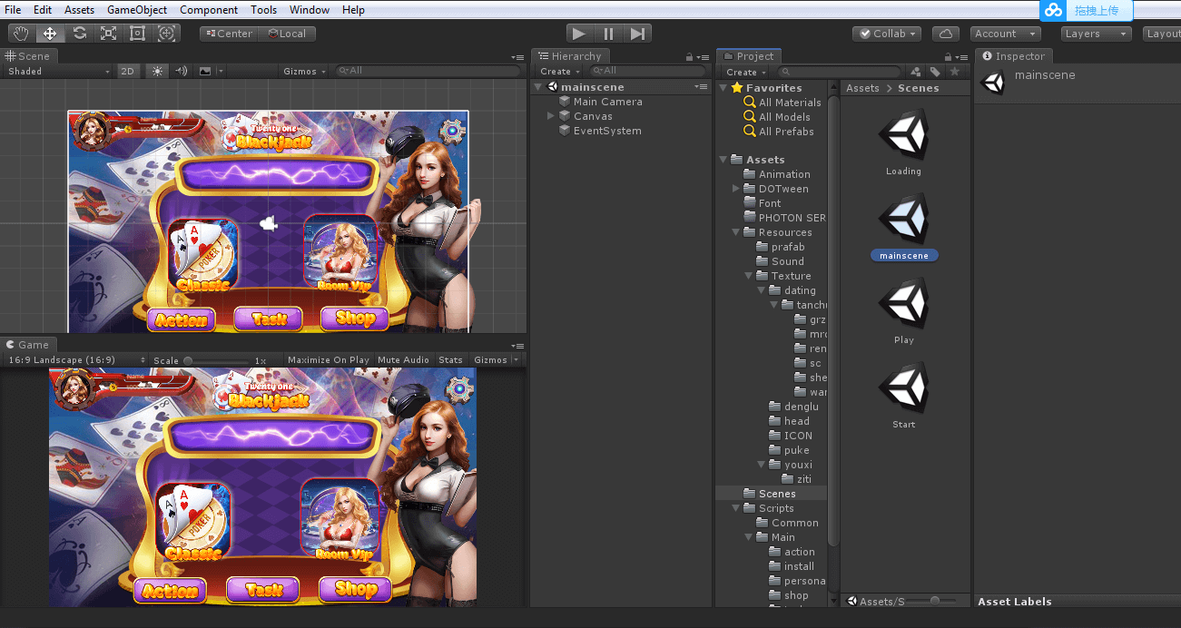Click the search-by-type filter icon in Project

click(915, 72)
